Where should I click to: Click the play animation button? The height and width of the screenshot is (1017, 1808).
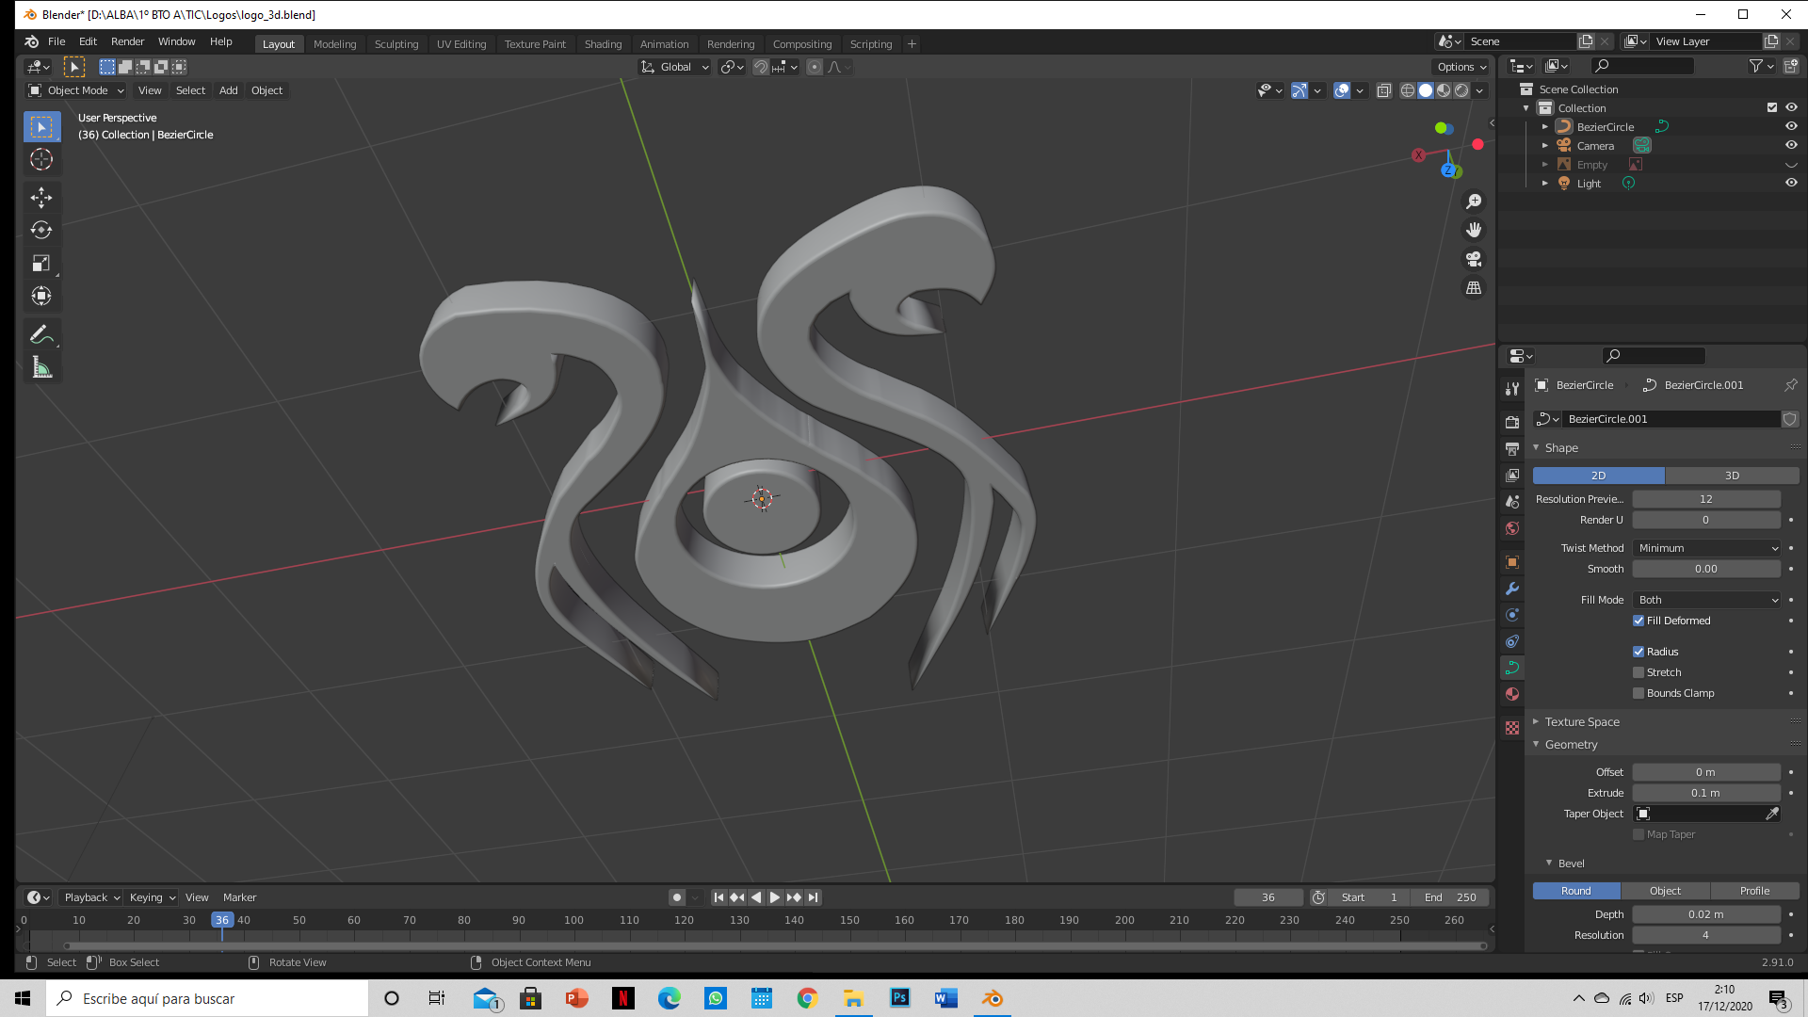pyautogui.click(x=774, y=897)
